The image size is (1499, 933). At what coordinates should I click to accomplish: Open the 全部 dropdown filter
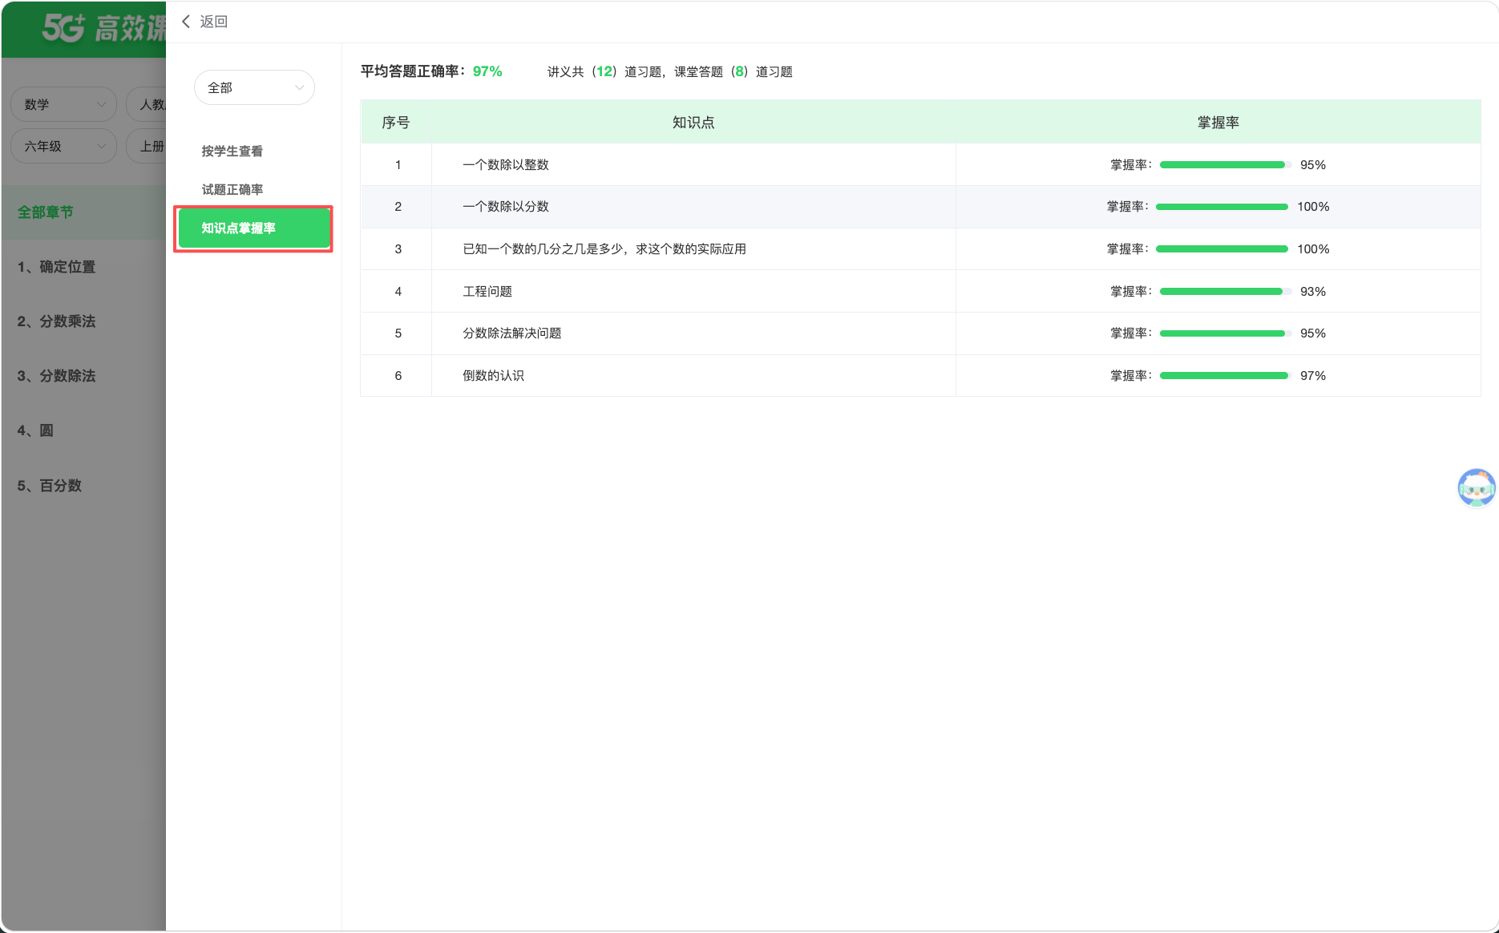[254, 87]
